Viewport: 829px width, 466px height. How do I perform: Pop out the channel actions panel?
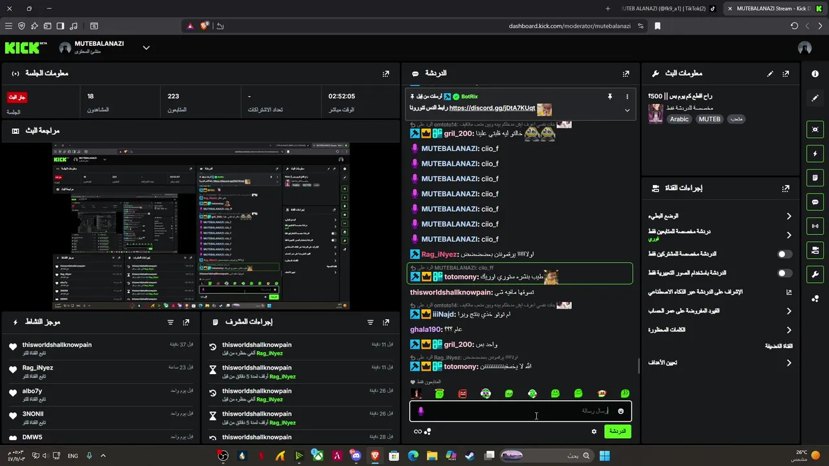[x=786, y=188]
